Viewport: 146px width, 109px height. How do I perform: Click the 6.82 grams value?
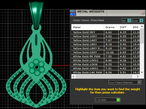[x=109, y=36]
